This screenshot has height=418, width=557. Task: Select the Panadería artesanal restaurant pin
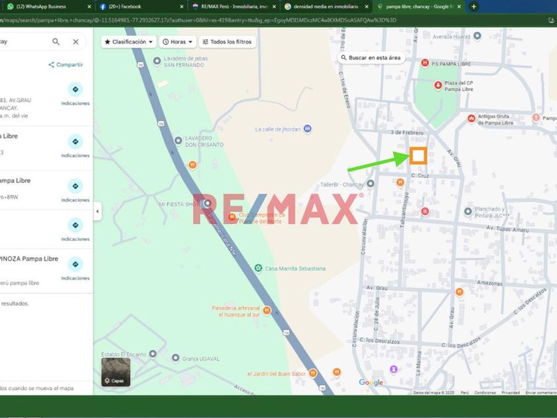click(x=267, y=311)
